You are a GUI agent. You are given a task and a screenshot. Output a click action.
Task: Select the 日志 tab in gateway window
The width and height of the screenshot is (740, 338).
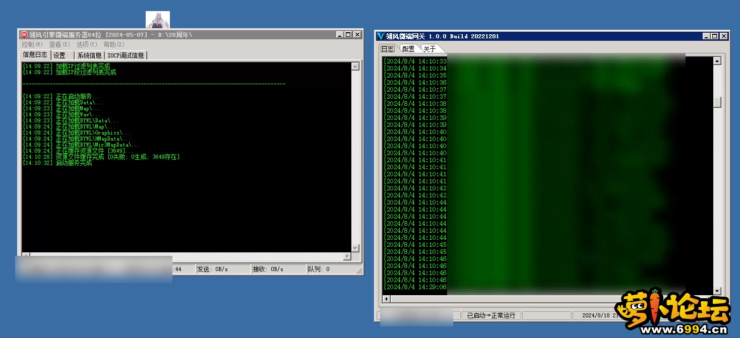pyautogui.click(x=388, y=49)
